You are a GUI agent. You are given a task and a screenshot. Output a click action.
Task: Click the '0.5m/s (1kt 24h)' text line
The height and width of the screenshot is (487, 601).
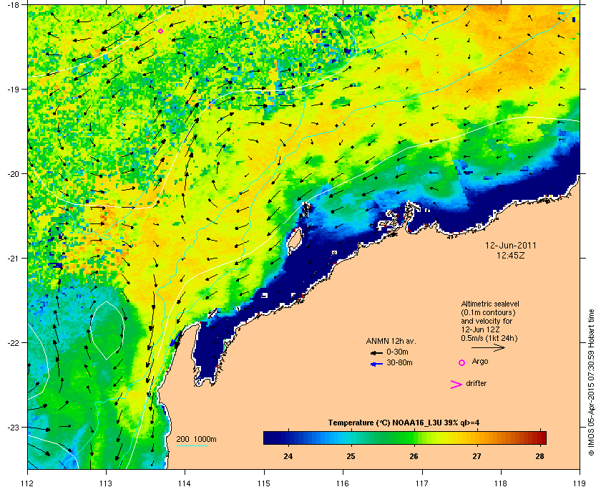(489, 338)
